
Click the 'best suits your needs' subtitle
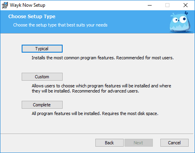coord(87,25)
